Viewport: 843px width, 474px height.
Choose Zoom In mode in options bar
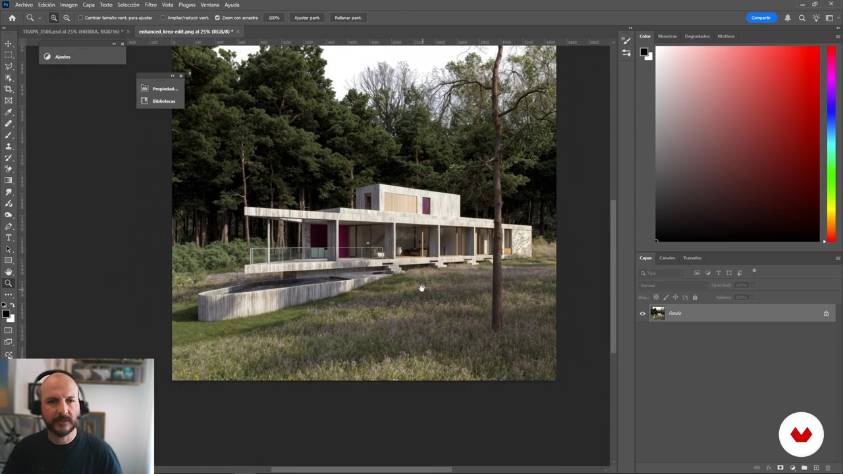54,18
